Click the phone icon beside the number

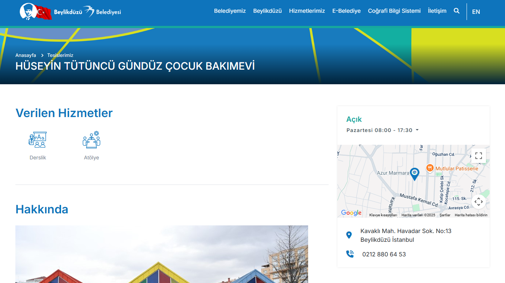[350, 254]
